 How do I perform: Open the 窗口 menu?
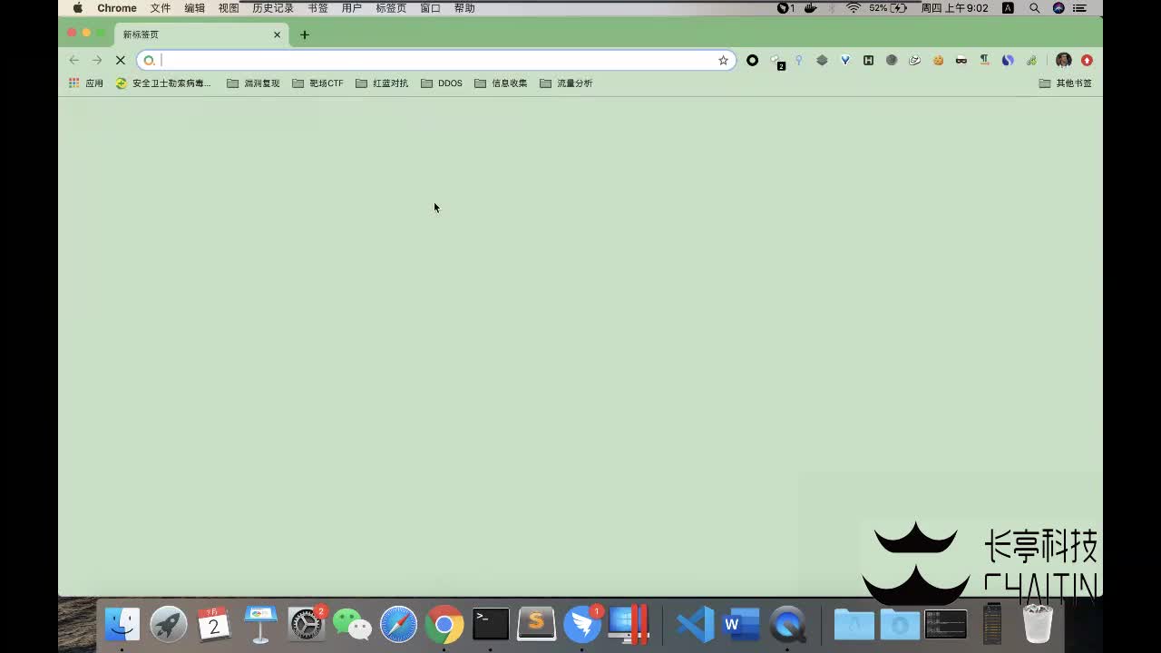[430, 8]
